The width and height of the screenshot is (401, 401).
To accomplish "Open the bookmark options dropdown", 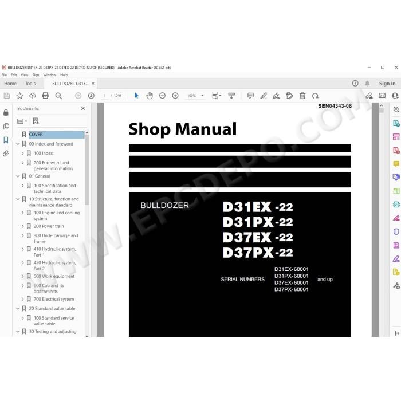I will coord(22,121).
